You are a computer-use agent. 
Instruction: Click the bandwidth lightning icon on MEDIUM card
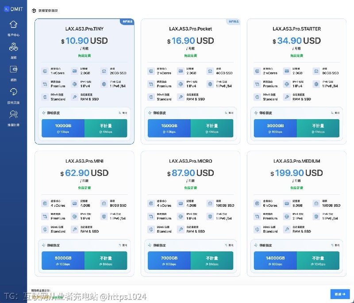256,245
